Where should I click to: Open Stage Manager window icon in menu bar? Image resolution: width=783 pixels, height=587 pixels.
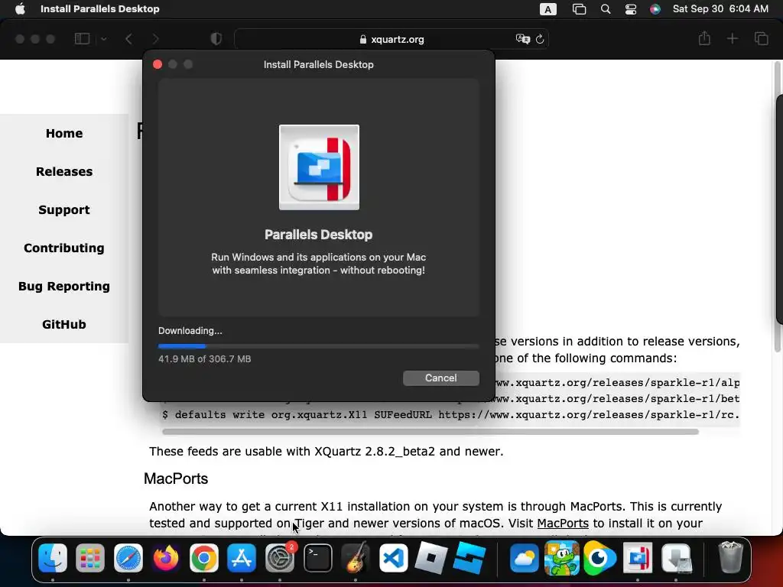(579, 9)
